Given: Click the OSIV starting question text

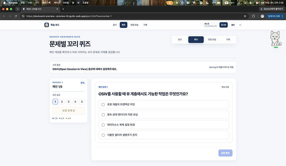Looking at the screenshot, I should click(x=85, y=69).
